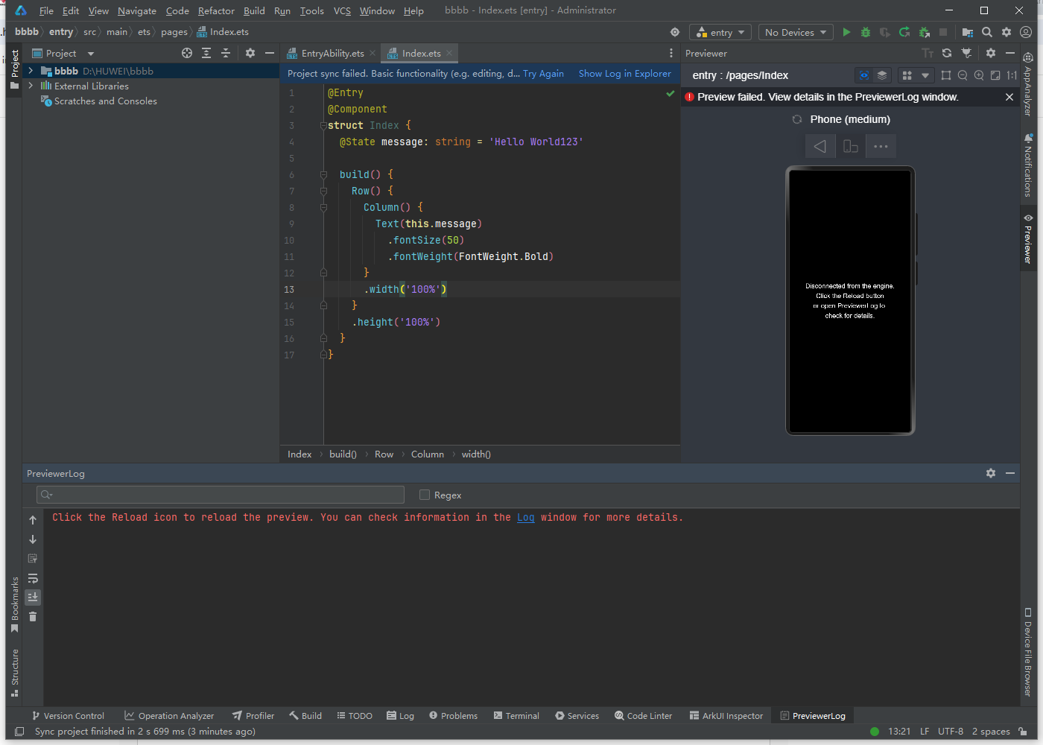The height and width of the screenshot is (745, 1043).
Task: Clear PreviewerLog with trash icon
Action: [33, 617]
